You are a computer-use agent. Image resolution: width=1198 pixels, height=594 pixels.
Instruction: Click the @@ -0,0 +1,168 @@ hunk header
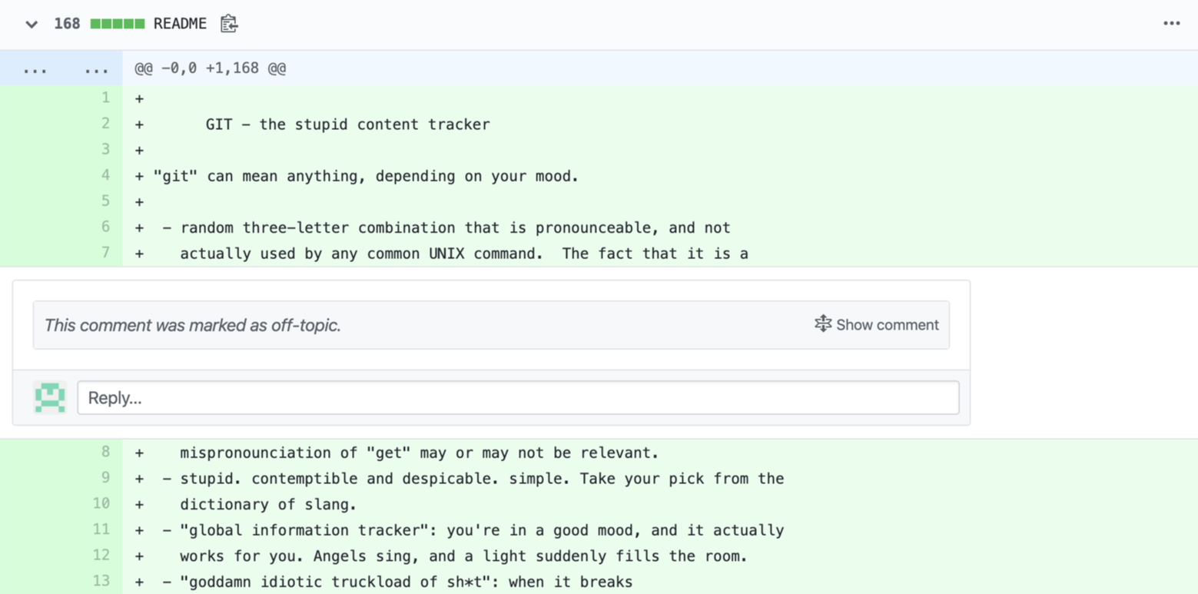[x=211, y=68]
